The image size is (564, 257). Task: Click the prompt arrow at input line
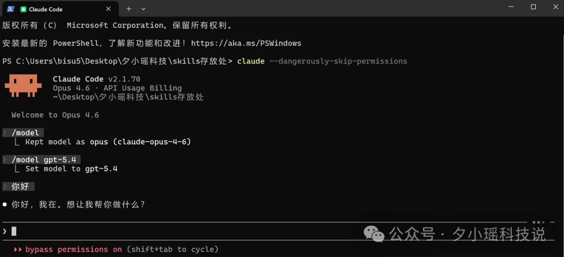[x=5, y=231]
